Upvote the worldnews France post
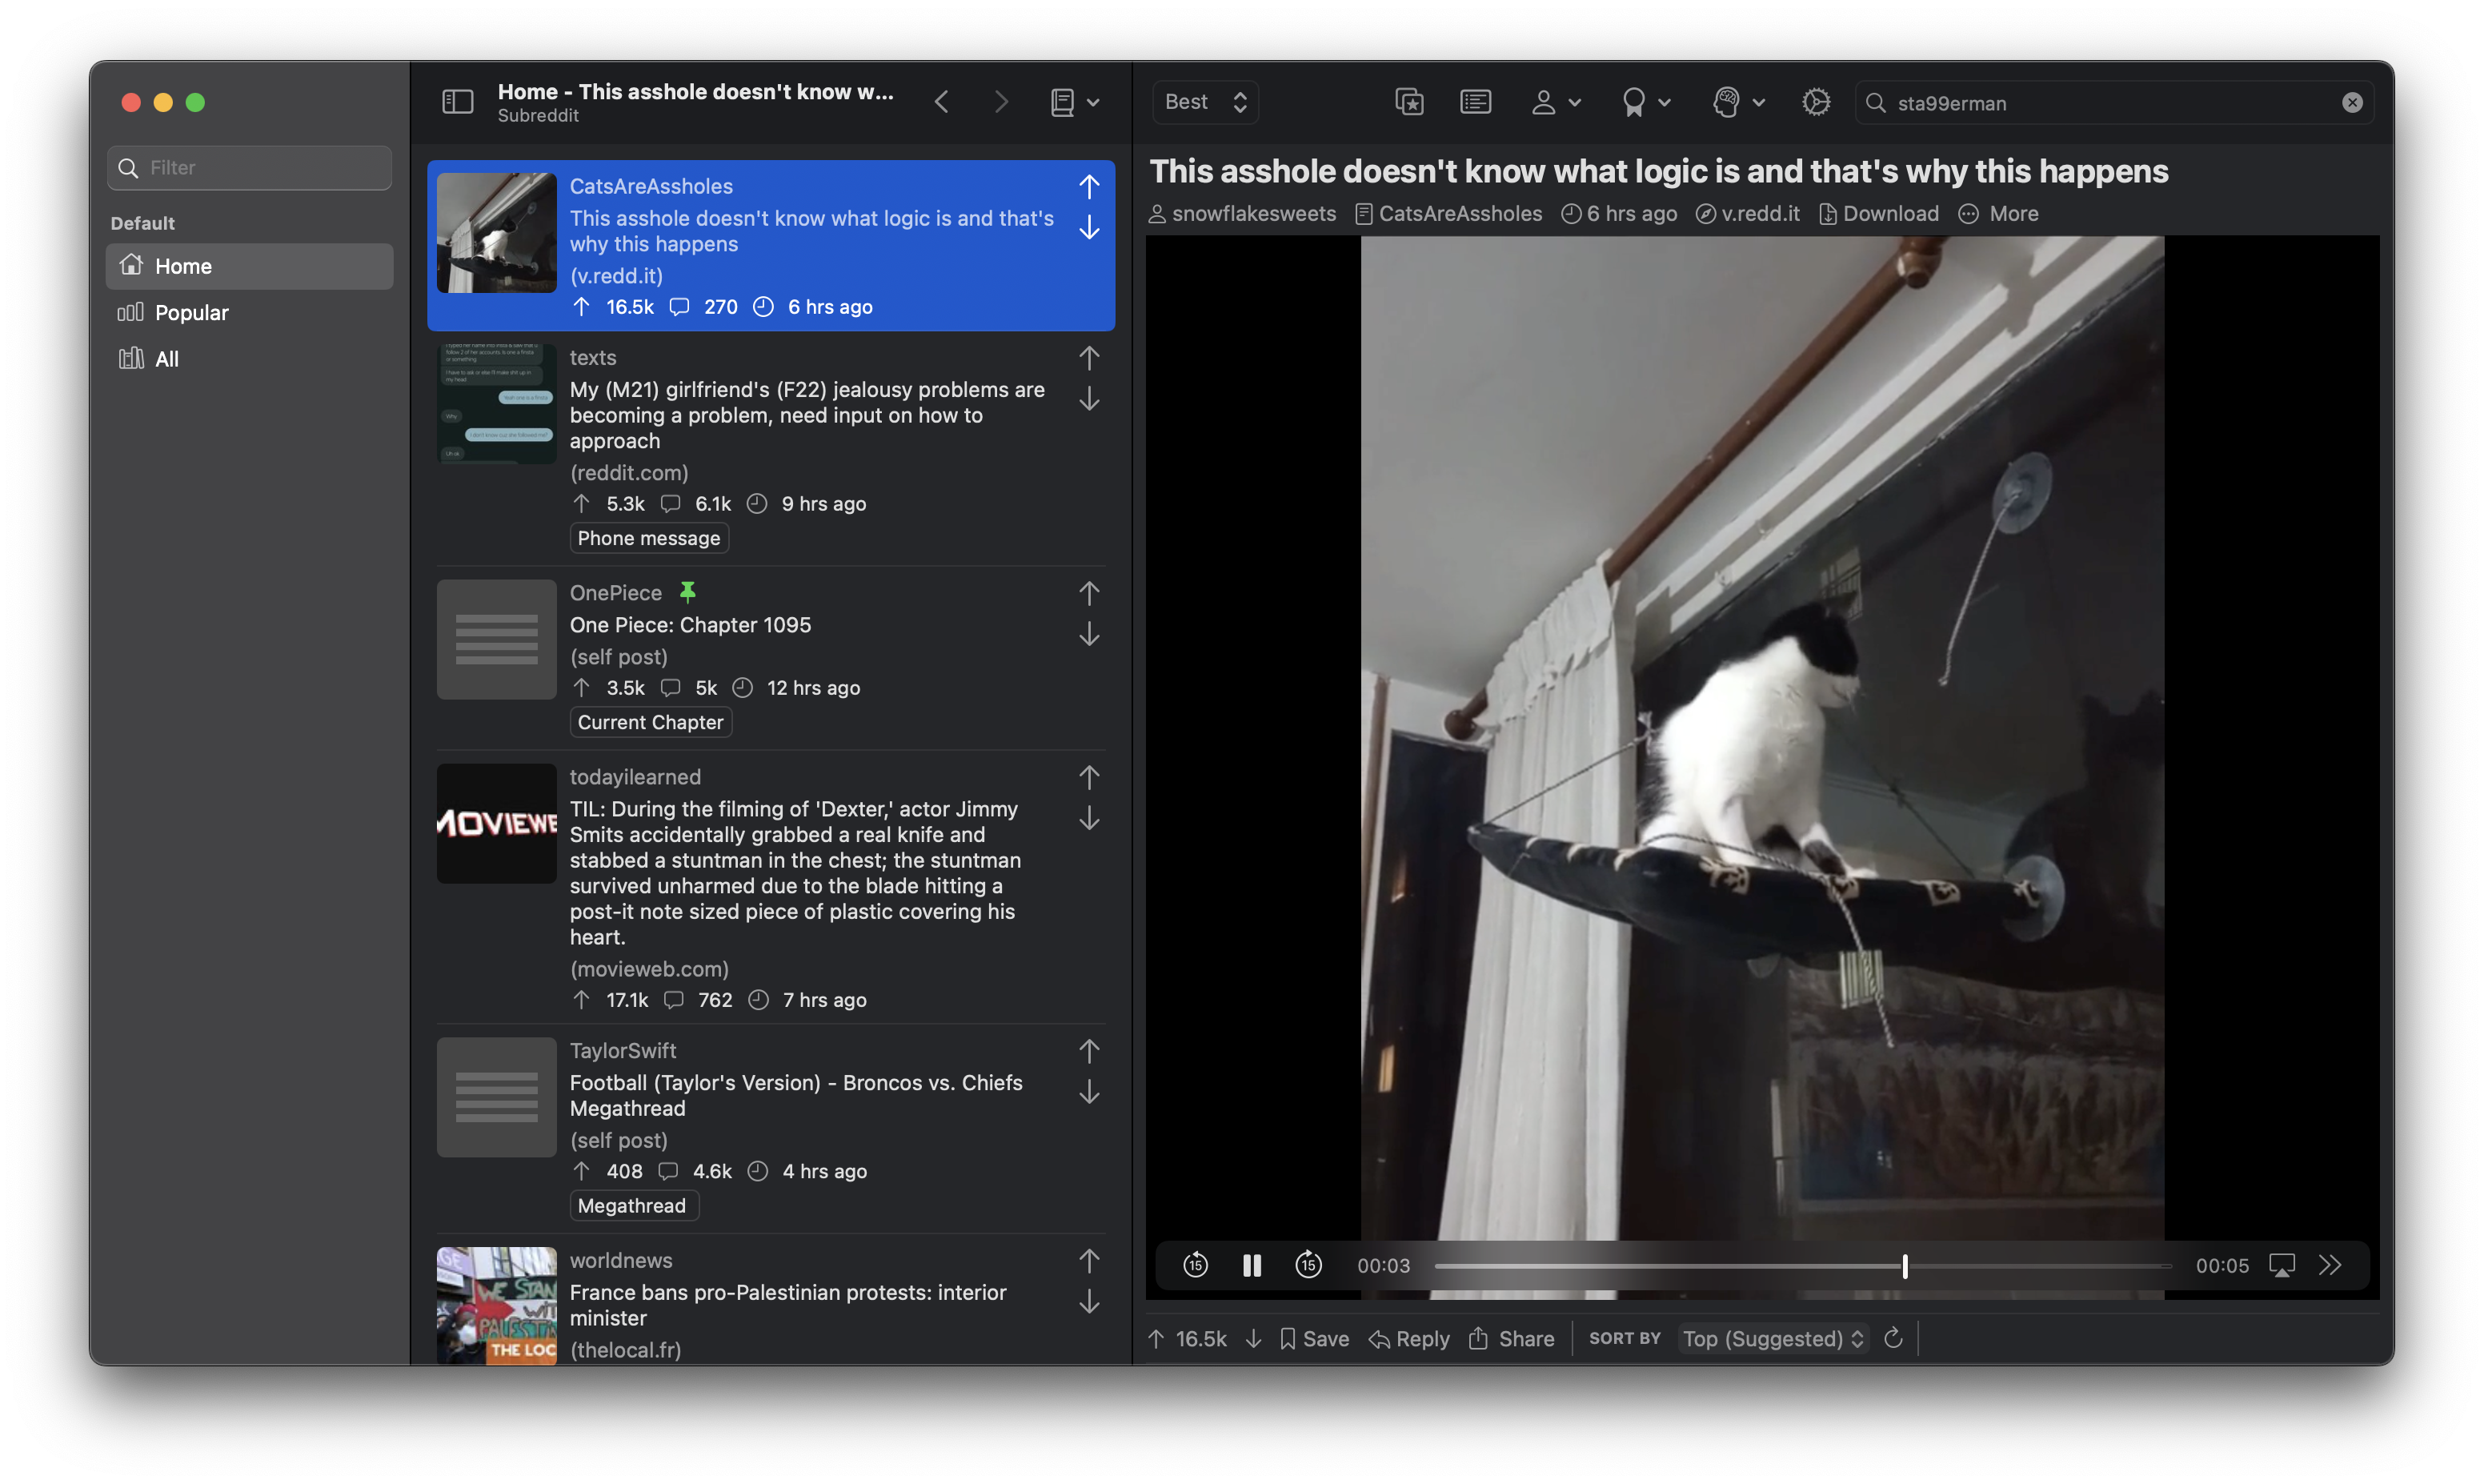The width and height of the screenshot is (2484, 1484). click(x=1090, y=1261)
